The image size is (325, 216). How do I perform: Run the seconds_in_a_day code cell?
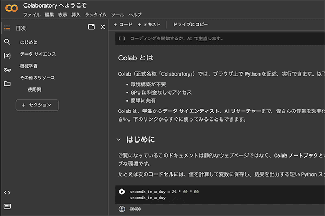tap(122, 191)
